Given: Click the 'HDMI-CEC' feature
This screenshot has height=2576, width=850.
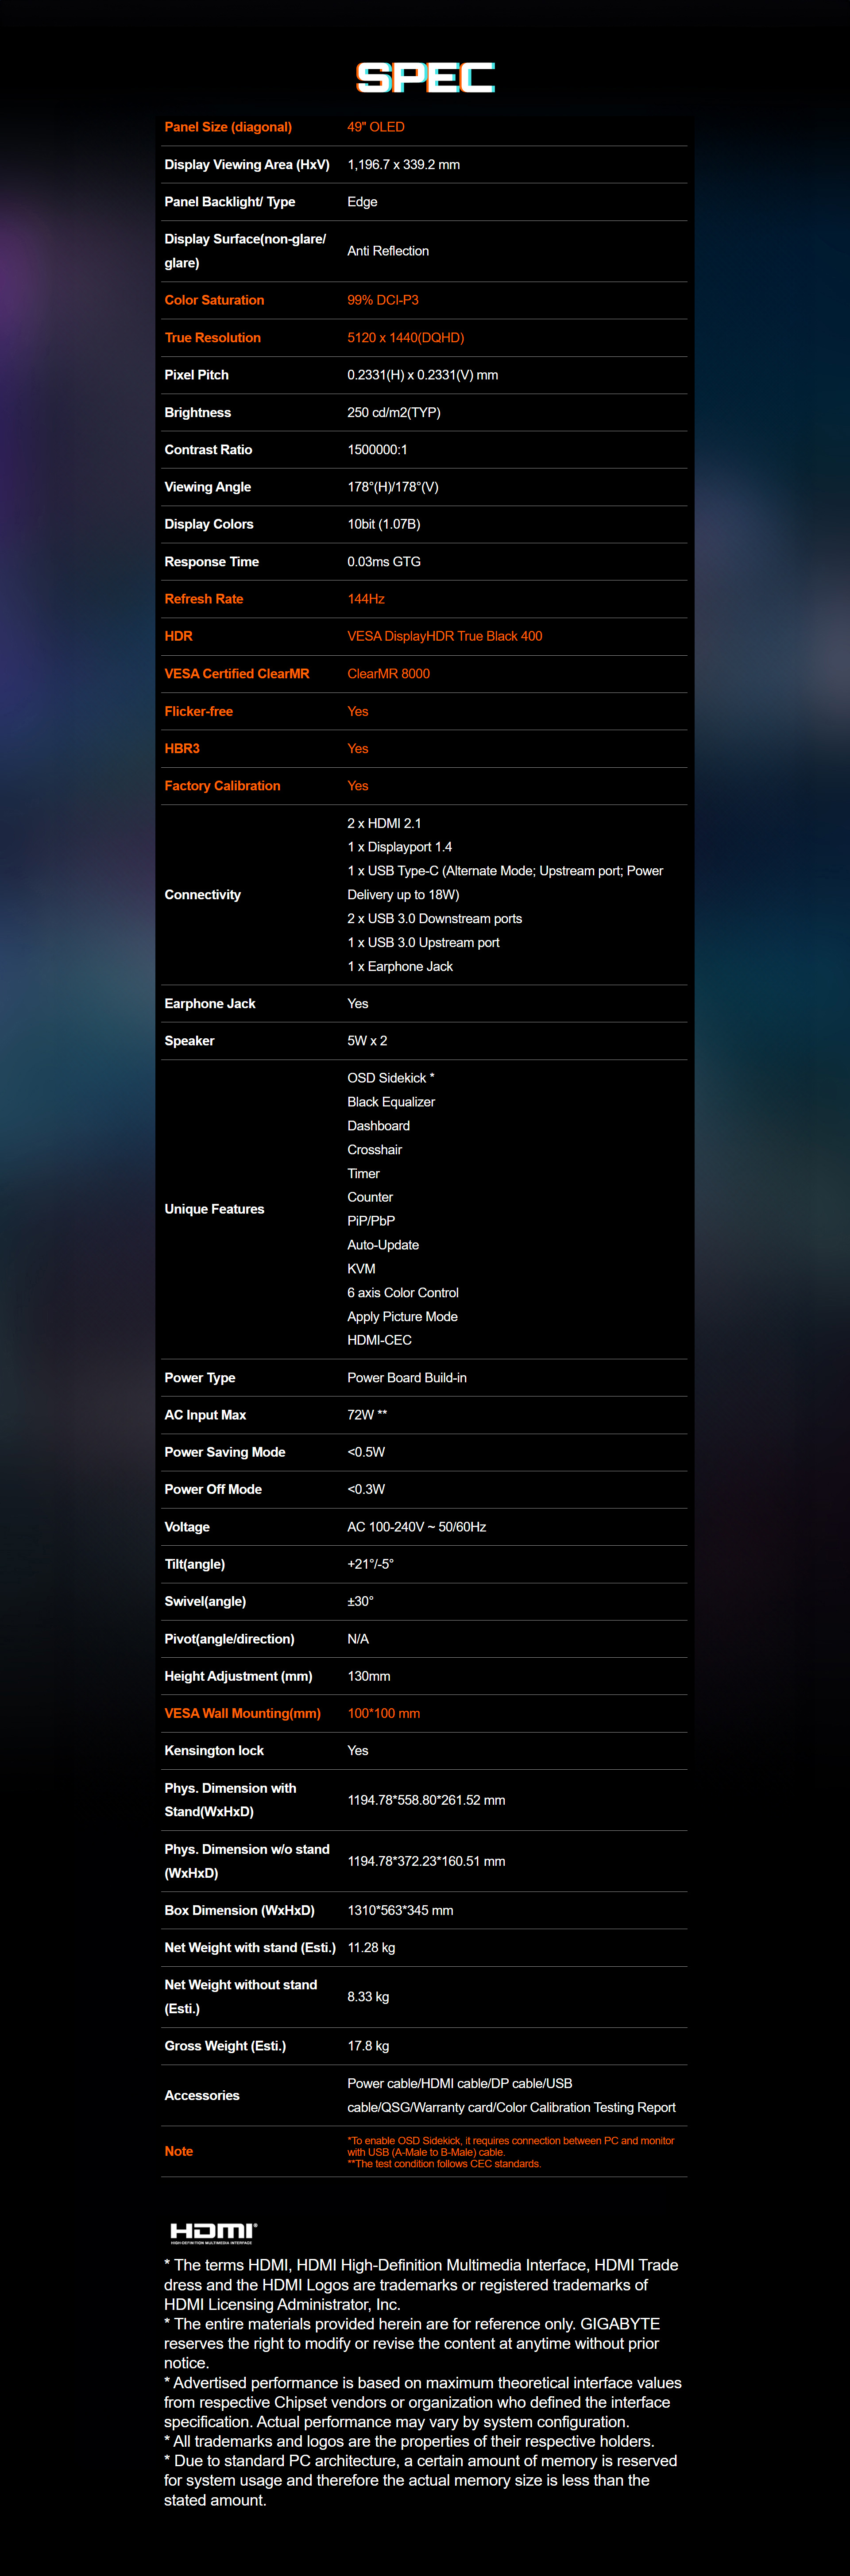Looking at the screenshot, I should pyautogui.click(x=379, y=1340).
